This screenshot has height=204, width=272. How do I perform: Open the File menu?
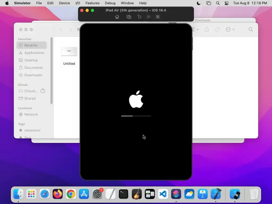(39, 3)
